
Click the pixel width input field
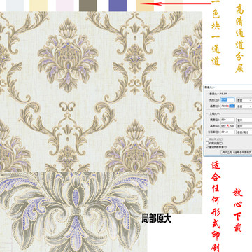coord(227,100)
